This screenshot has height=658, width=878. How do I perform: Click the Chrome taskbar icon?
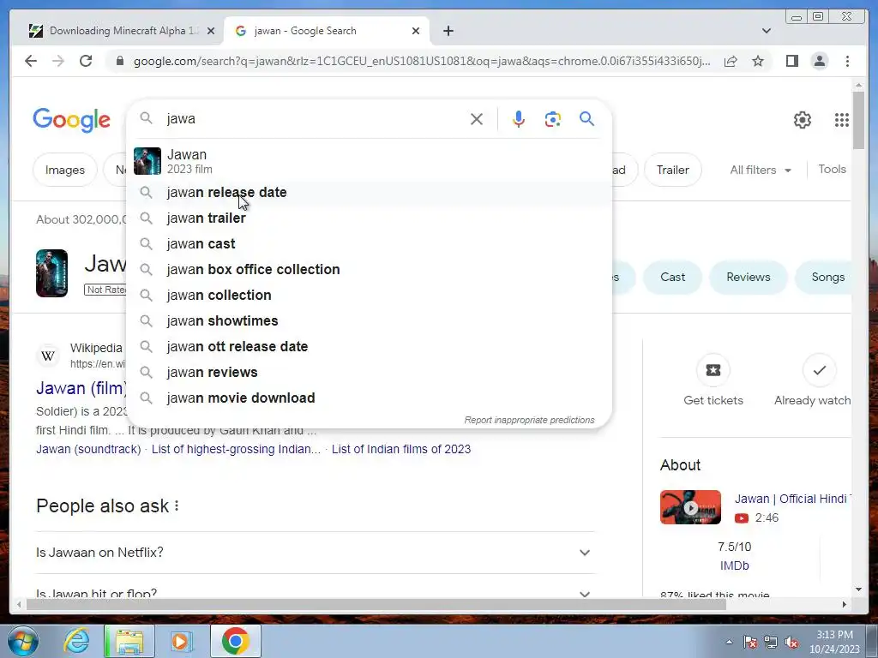tap(235, 641)
